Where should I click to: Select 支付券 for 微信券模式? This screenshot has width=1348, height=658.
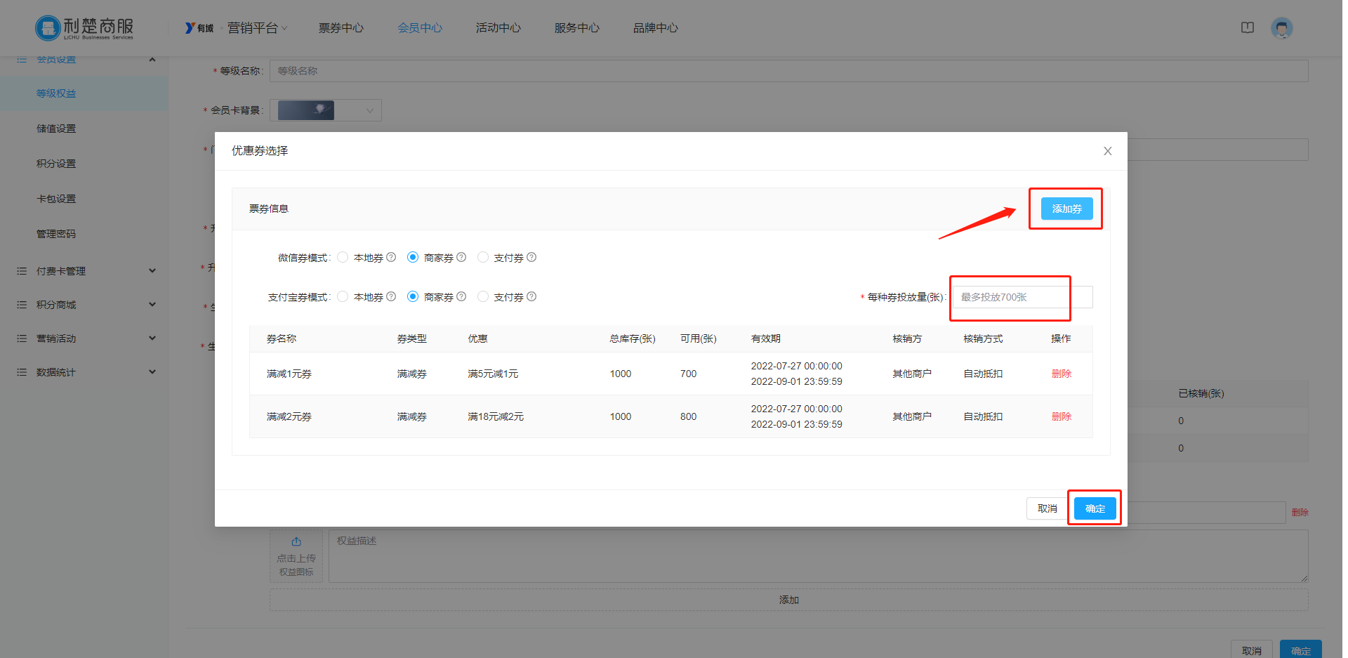pos(483,257)
